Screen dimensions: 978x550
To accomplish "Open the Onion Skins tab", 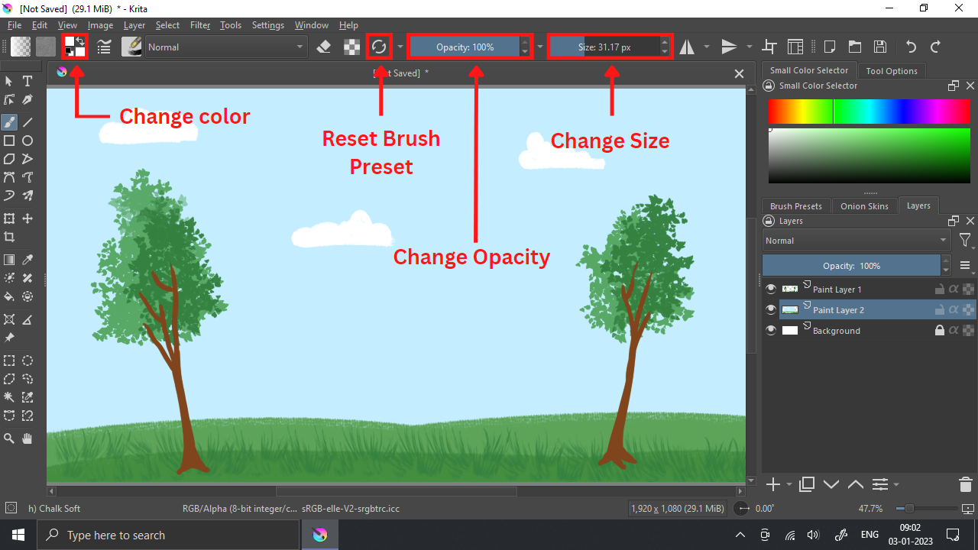I will (x=864, y=205).
